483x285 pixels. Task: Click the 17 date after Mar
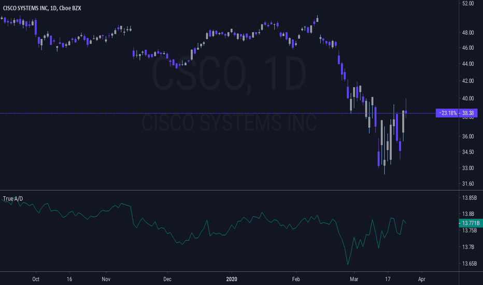tap(388, 279)
